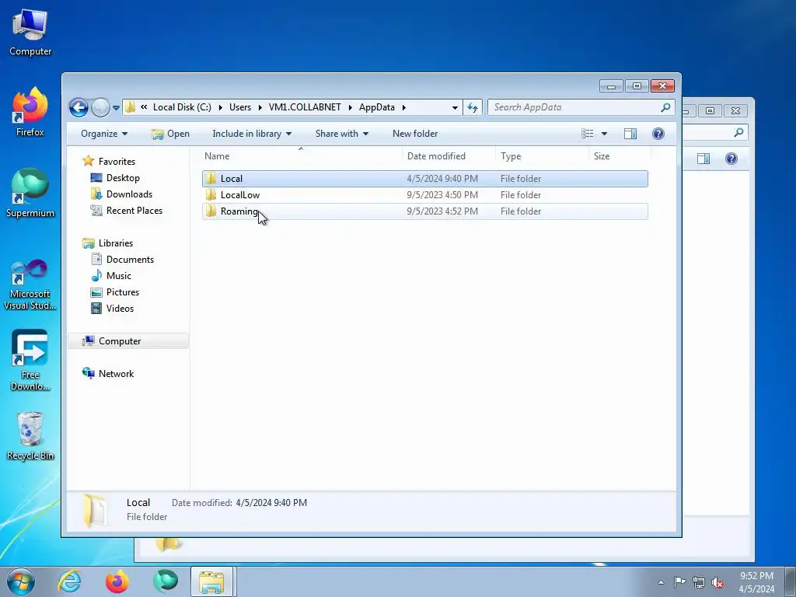This screenshot has height=597, width=796.
Task: Select the AppData breadcrumb segment
Action: (377, 107)
